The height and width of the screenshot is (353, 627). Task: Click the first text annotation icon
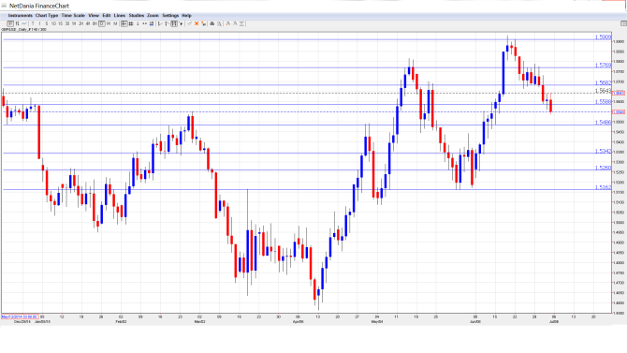pos(228,23)
